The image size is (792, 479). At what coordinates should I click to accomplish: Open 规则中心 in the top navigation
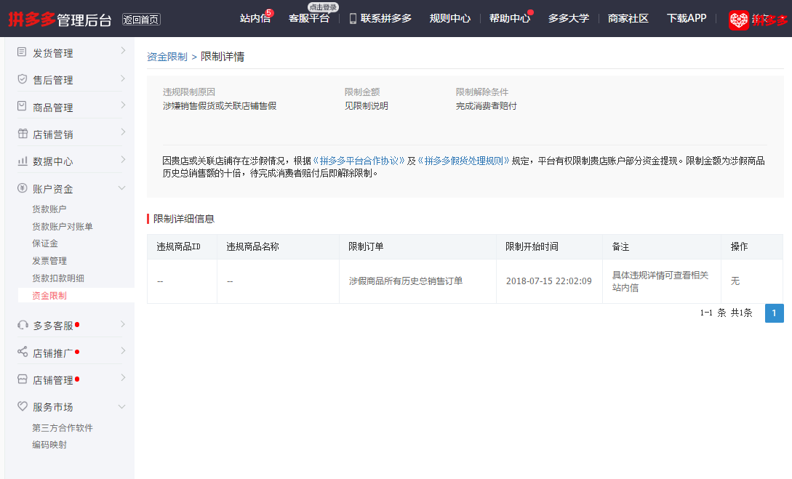click(x=449, y=19)
